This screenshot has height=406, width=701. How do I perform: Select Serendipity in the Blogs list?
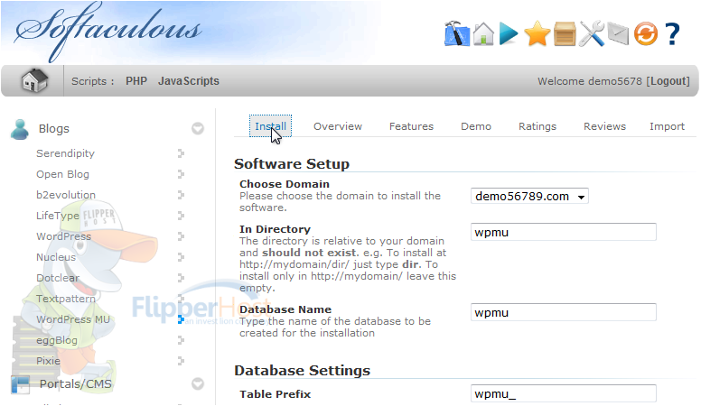[x=65, y=153]
